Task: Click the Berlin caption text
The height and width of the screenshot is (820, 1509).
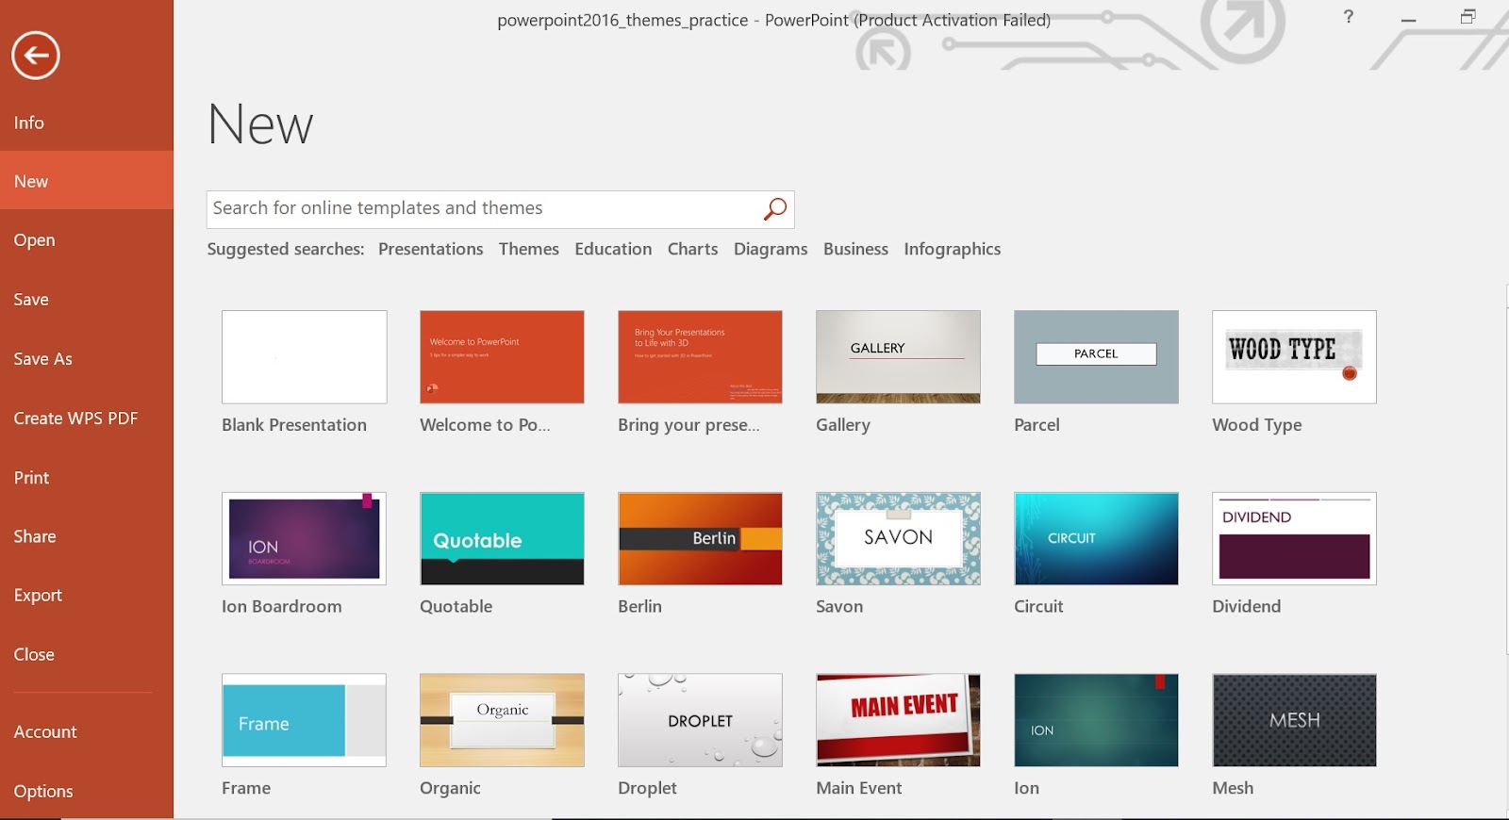Action: click(640, 607)
